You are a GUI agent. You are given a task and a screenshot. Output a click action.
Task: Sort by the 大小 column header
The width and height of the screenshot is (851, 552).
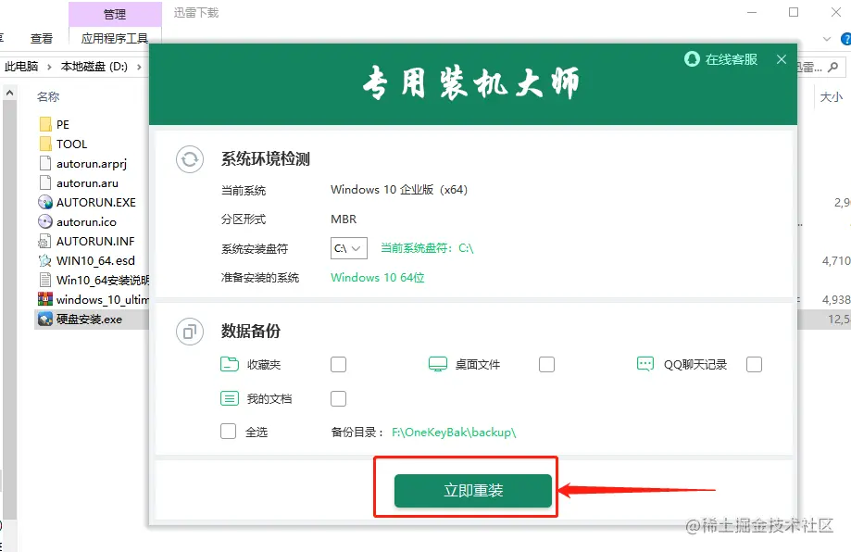click(x=831, y=96)
